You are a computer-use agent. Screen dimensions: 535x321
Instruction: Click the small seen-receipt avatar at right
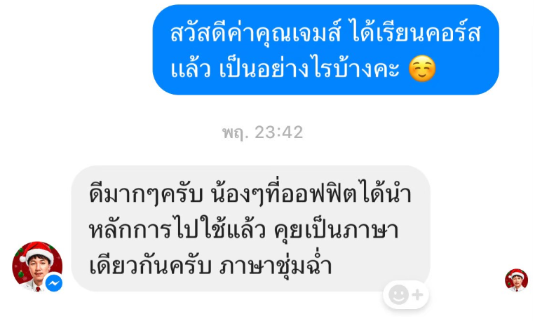point(516,280)
